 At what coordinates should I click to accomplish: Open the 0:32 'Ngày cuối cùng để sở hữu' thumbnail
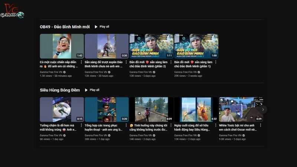coord(196,109)
